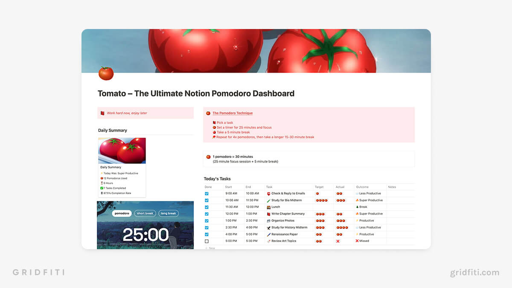Viewport: 512px width, 288px height.
Task: Click the tree icon beside Break outcome
Action: pyautogui.click(x=357, y=207)
